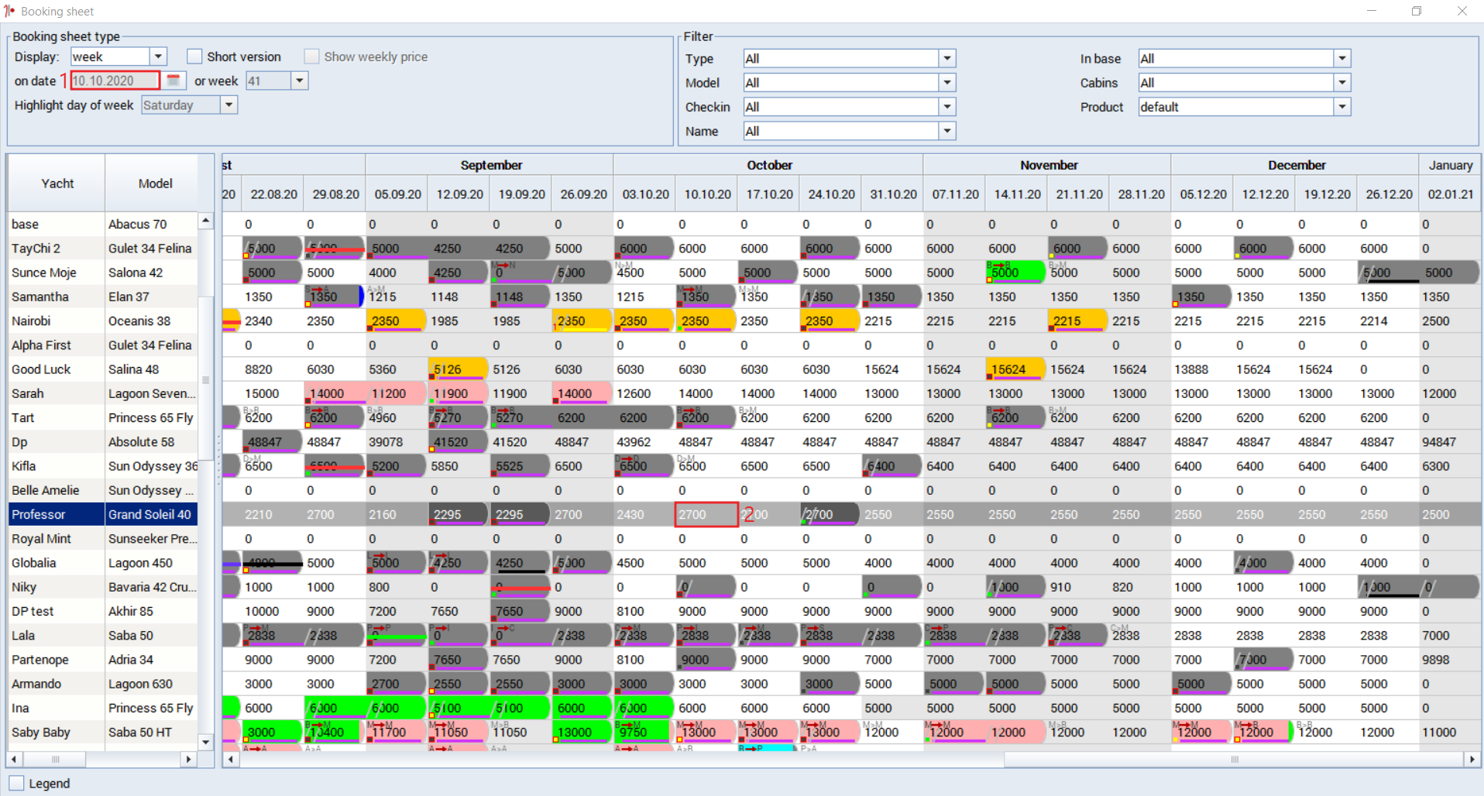Click the yacht list scroll-down arrow
Image resolution: width=1484 pixels, height=796 pixels.
(205, 742)
